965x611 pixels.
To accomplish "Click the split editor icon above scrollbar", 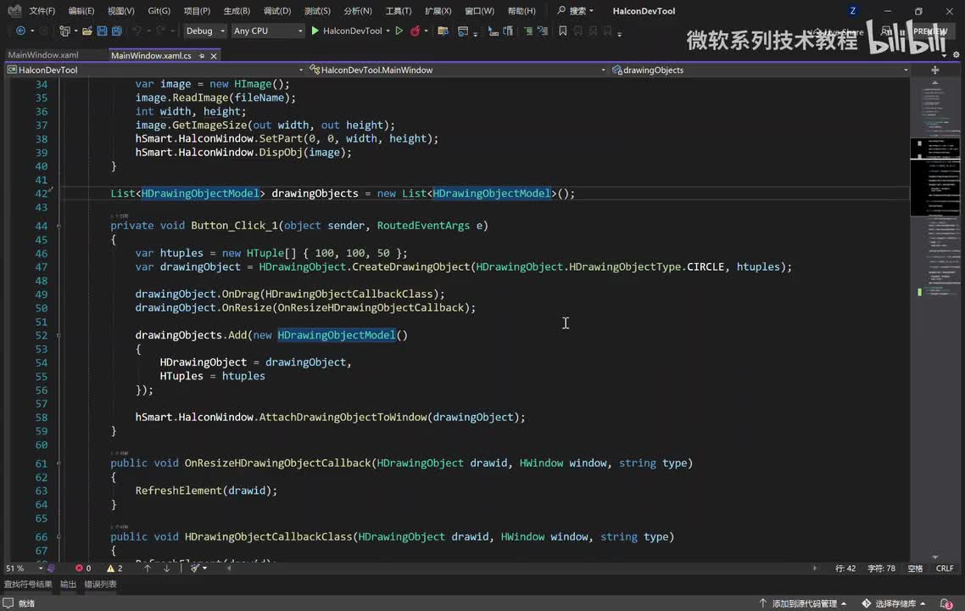I will tap(934, 70).
